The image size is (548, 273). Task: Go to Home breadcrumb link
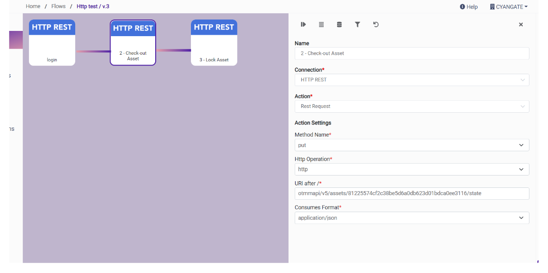tap(33, 6)
